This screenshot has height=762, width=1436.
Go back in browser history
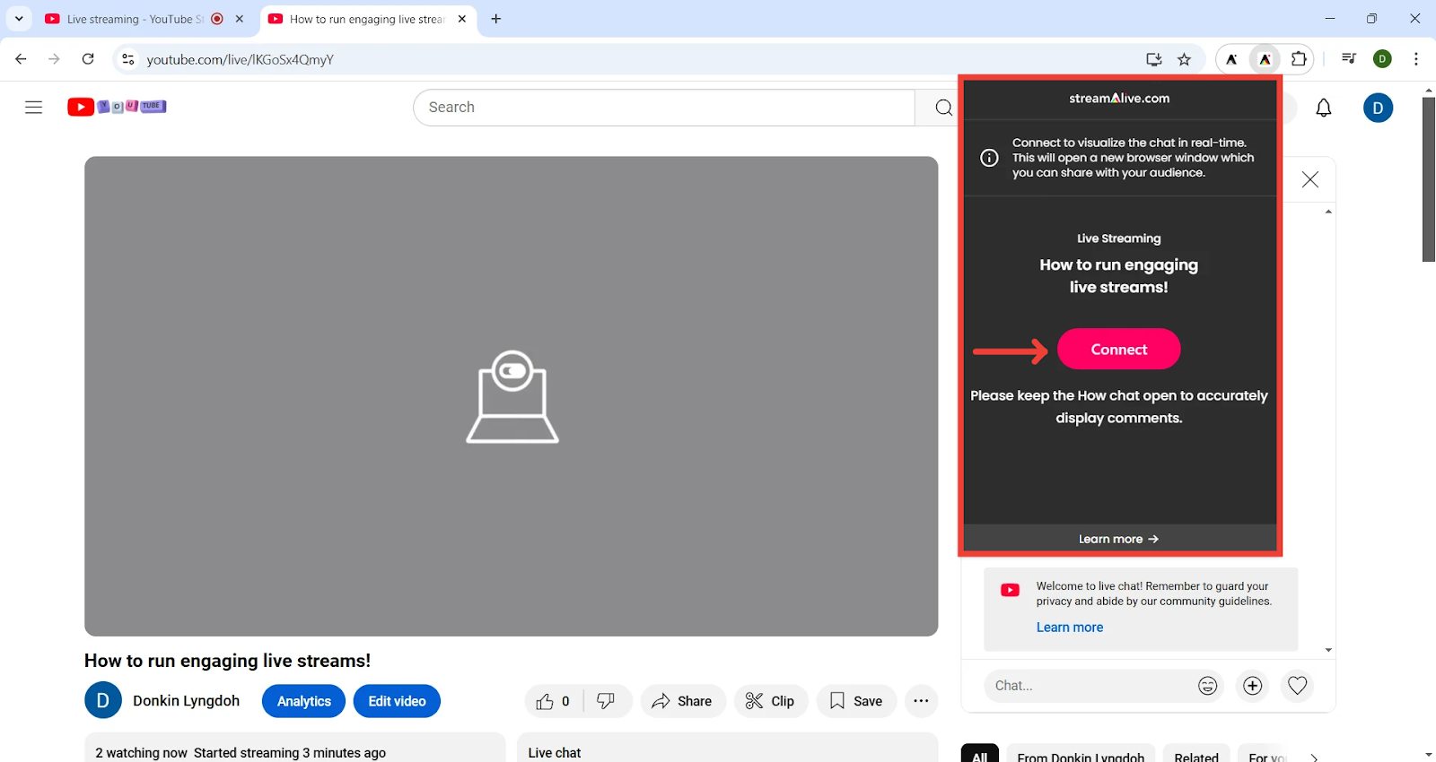(x=21, y=59)
